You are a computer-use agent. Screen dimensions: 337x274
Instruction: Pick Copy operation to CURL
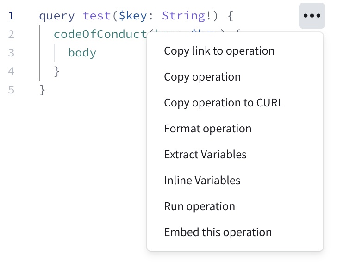(223, 103)
